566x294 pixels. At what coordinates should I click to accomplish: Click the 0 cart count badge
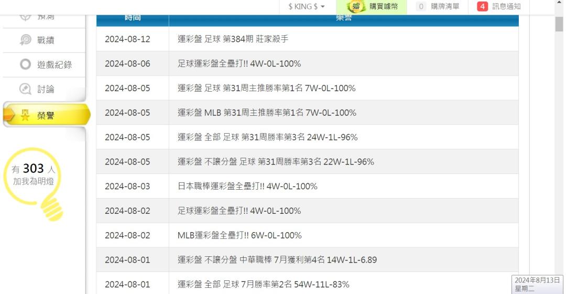tap(421, 6)
